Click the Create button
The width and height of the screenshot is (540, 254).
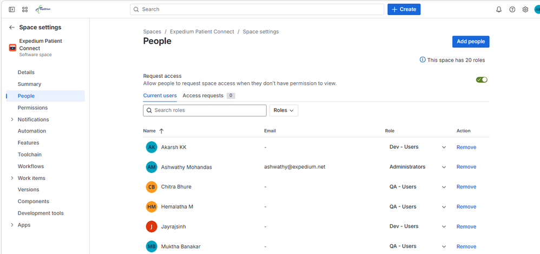coord(404,9)
